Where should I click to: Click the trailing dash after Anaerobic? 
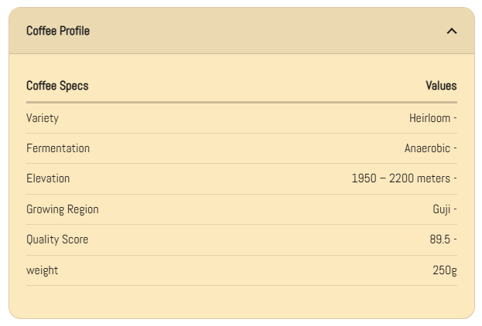(455, 148)
